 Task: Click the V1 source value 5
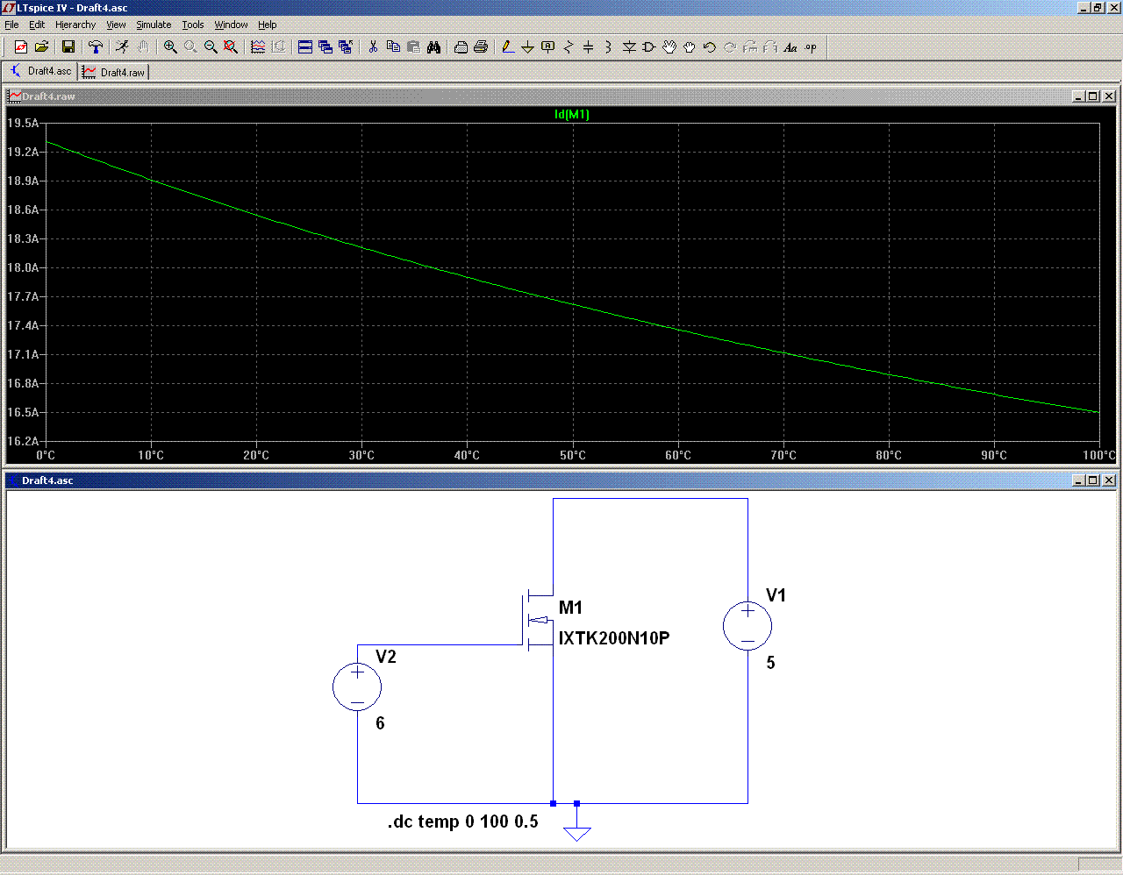(x=771, y=663)
